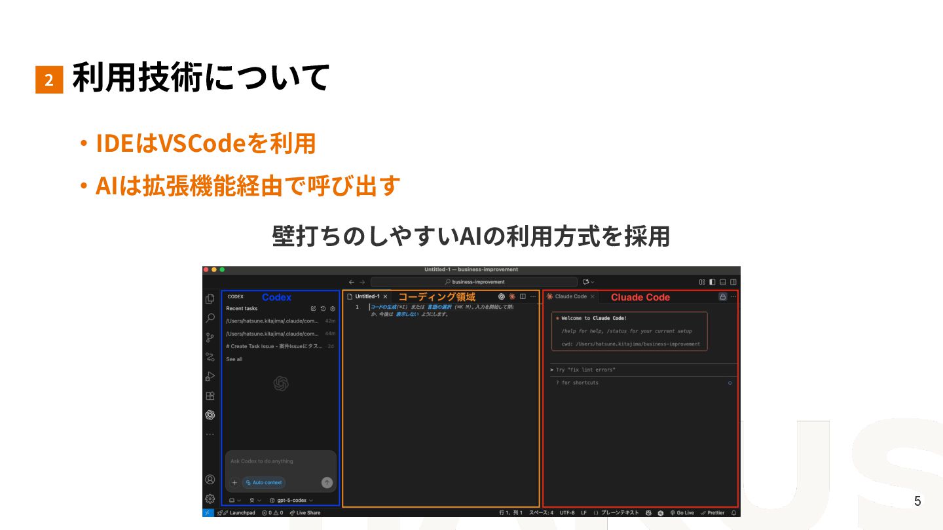Open the Search view in the activity bar
943x530 pixels.
tap(210, 319)
